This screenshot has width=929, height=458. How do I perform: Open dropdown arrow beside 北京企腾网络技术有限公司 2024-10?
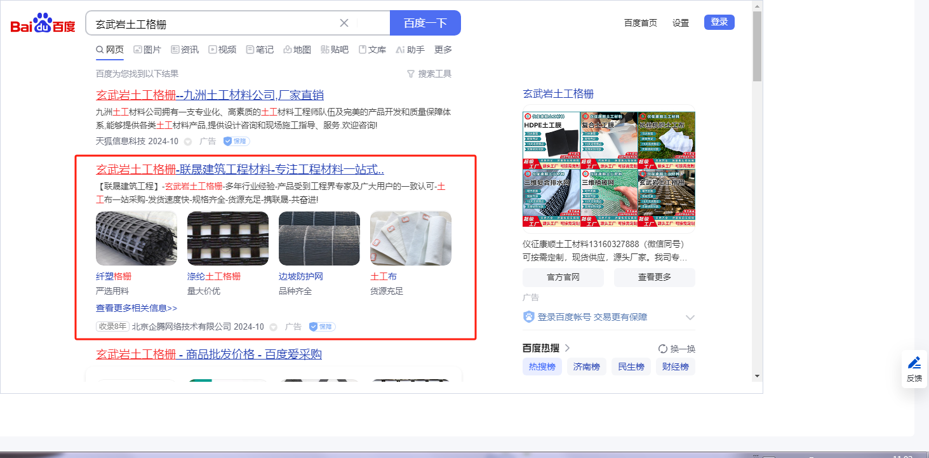click(x=274, y=327)
